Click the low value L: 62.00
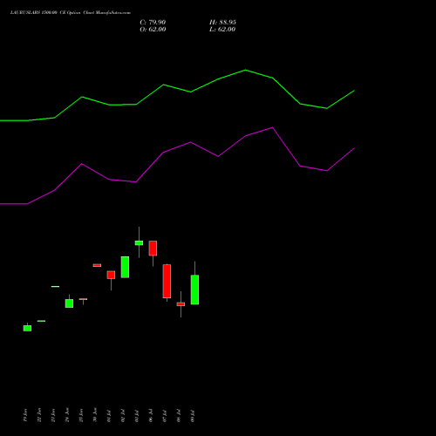Viewport: 436px width, 436px height. click(x=222, y=30)
